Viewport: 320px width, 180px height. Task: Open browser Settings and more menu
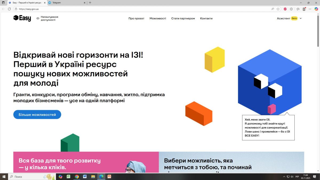click(310, 9)
